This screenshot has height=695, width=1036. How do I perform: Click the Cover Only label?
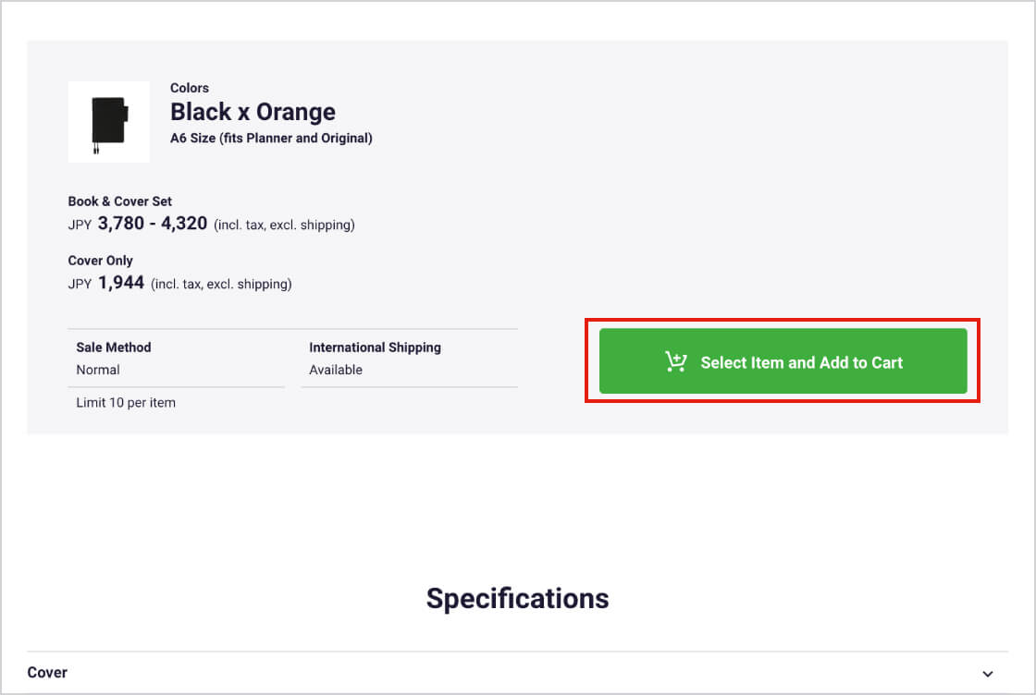101,261
